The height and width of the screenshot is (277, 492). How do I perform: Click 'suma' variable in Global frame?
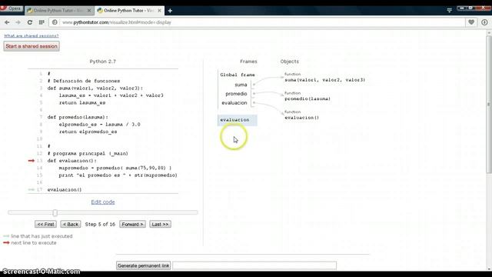point(241,85)
